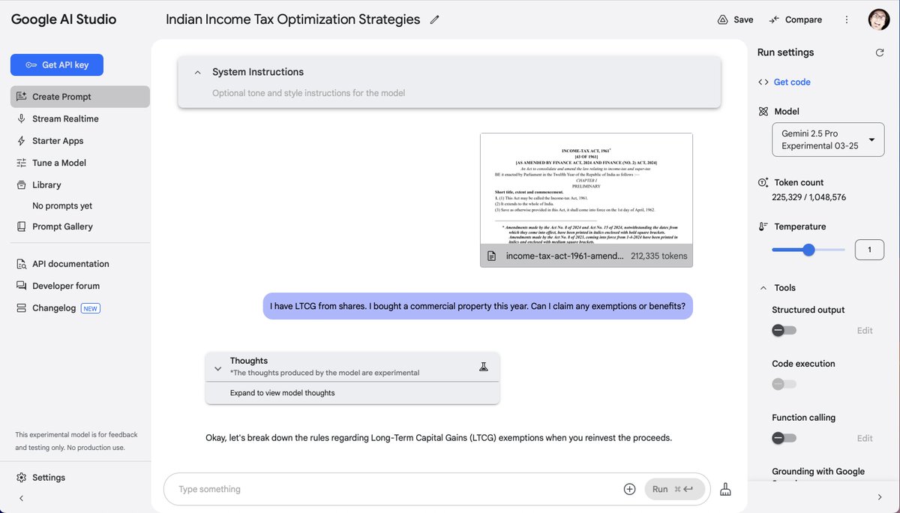Image resolution: width=900 pixels, height=513 pixels.
Task: Click Expand to view model thoughts
Action: (x=282, y=393)
